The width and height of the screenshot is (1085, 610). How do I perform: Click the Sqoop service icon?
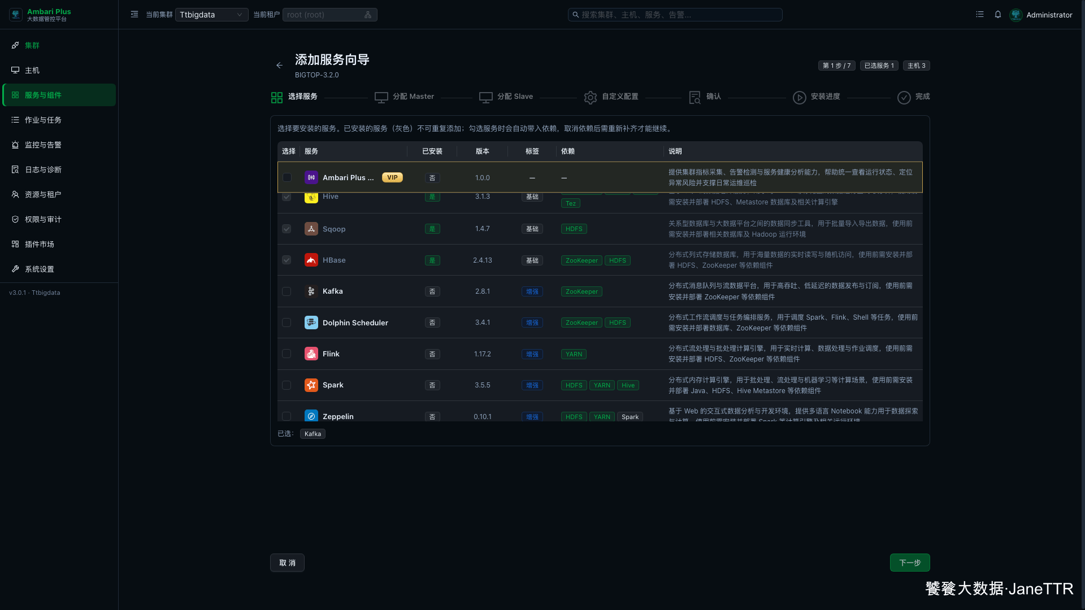pyautogui.click(x=311, y=229)
